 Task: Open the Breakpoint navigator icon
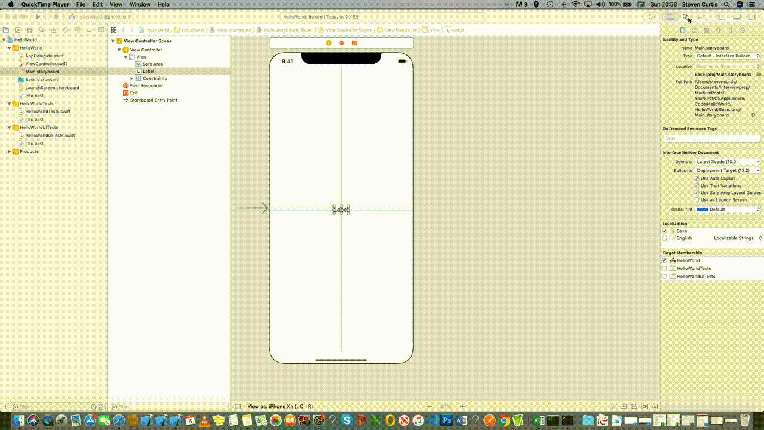point(88,30)
